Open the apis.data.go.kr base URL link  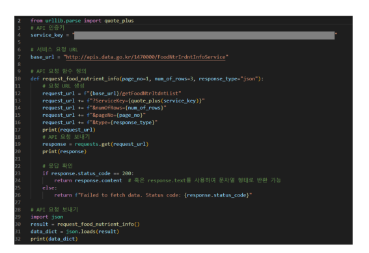146,57
